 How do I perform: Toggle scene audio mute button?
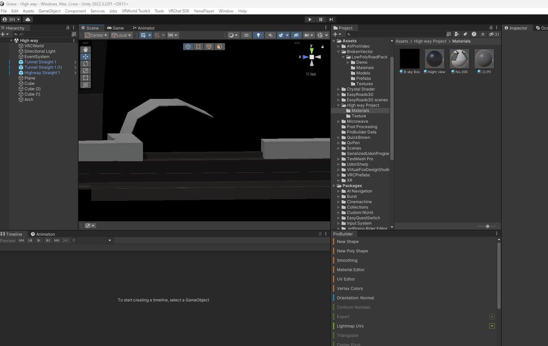point(270,35)
